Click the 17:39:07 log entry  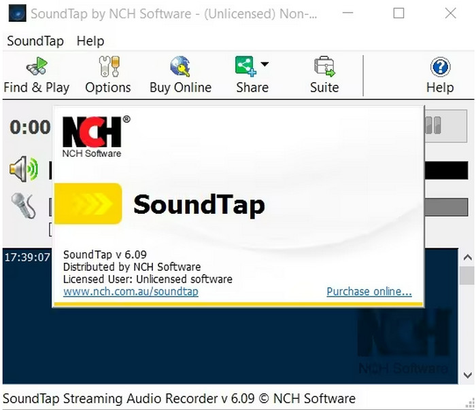pyautogui.click(x=27, y=257)
